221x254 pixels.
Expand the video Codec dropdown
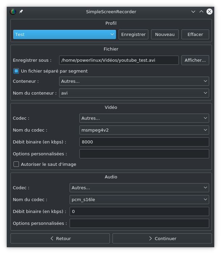tap(144, 118)
